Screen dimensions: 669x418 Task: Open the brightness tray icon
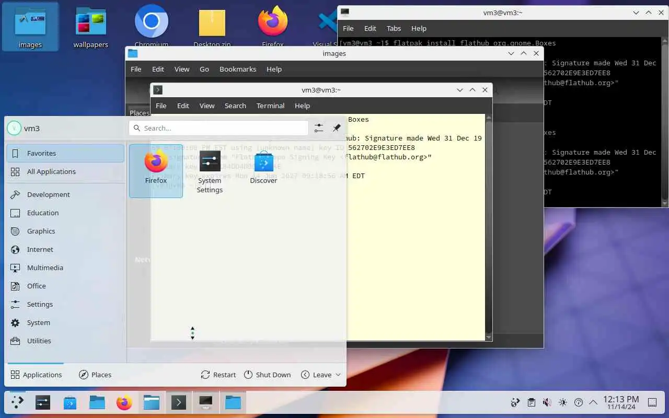click(x=562, y=402)
